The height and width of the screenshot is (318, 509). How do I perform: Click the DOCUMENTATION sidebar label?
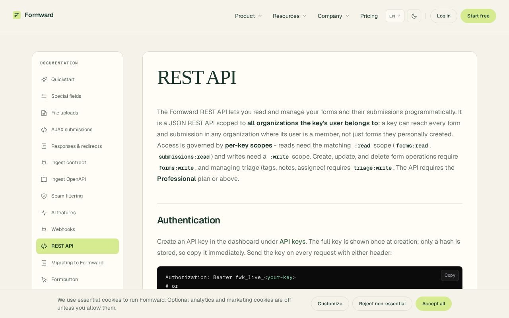(x=59, y=63)
